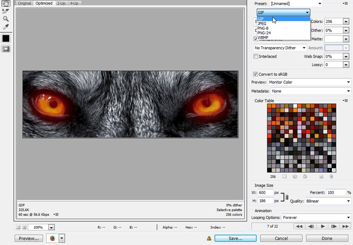Play the animation
The image size is (353, 245).
[x=323, y=226]
